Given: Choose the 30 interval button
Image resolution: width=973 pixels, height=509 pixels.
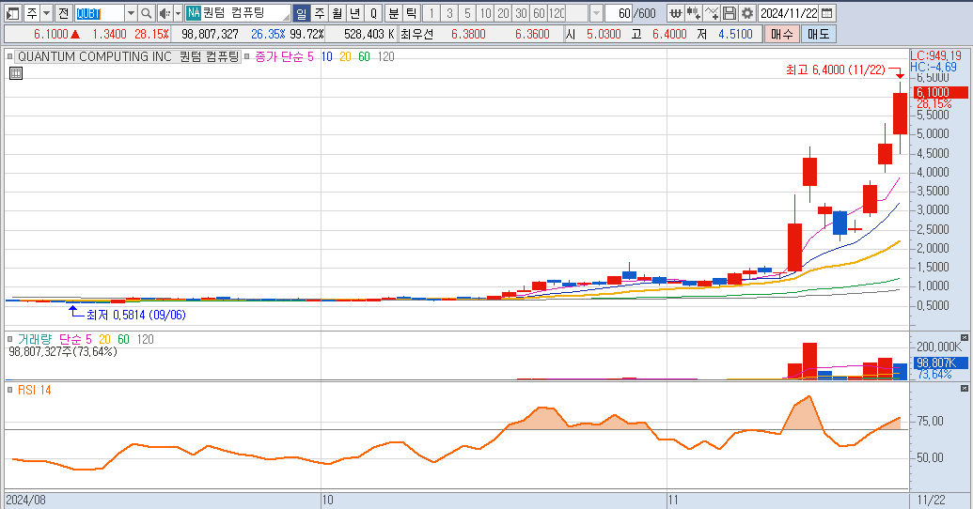Looking at the screenshot, I should (x=521, y=13).
